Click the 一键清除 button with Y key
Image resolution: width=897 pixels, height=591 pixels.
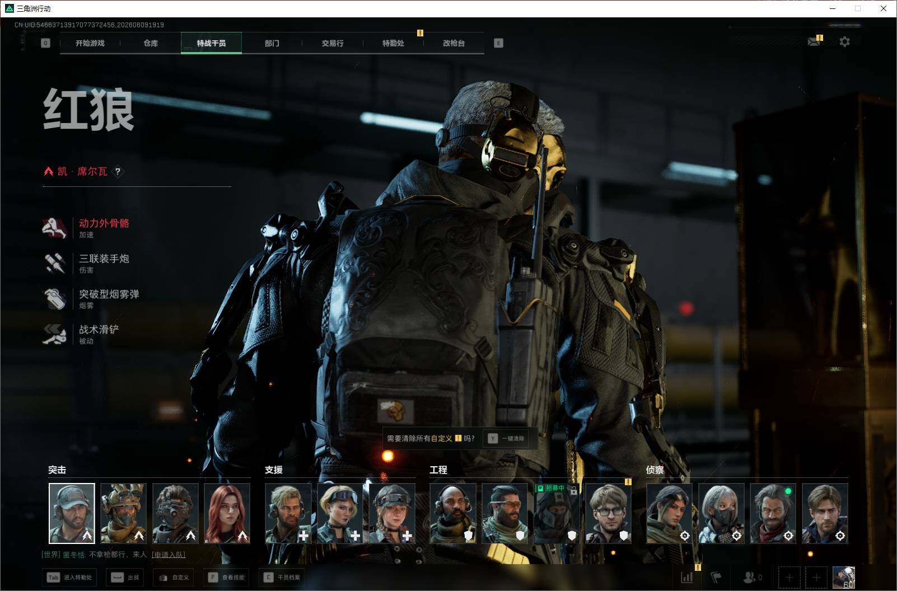(x=506, y=438)
